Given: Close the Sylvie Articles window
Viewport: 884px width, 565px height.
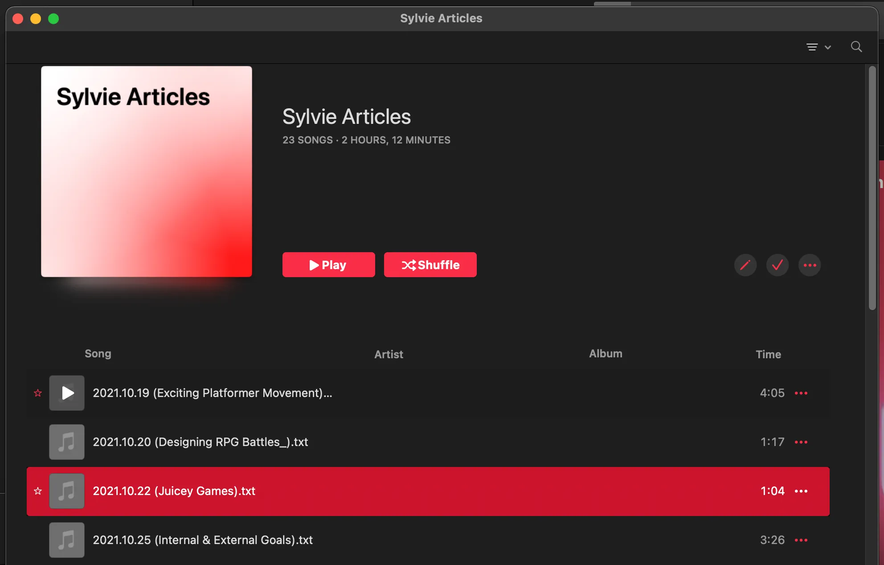Looking at the screenshot, I should click(18, 19).
